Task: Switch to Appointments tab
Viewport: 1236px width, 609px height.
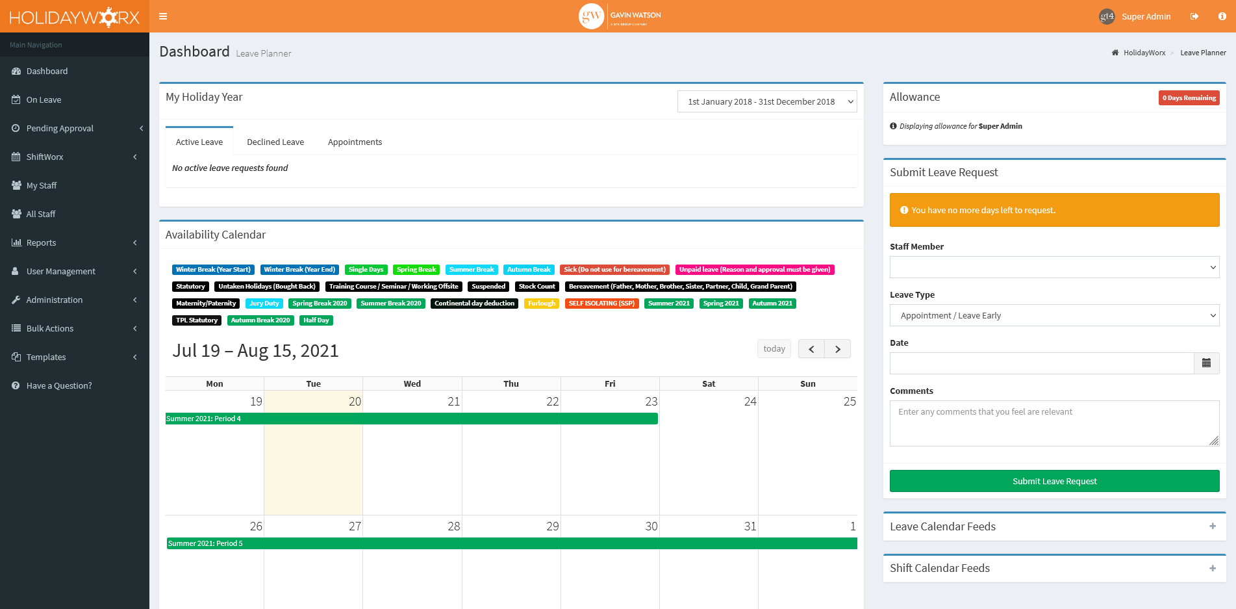Action: click(355, 142)
